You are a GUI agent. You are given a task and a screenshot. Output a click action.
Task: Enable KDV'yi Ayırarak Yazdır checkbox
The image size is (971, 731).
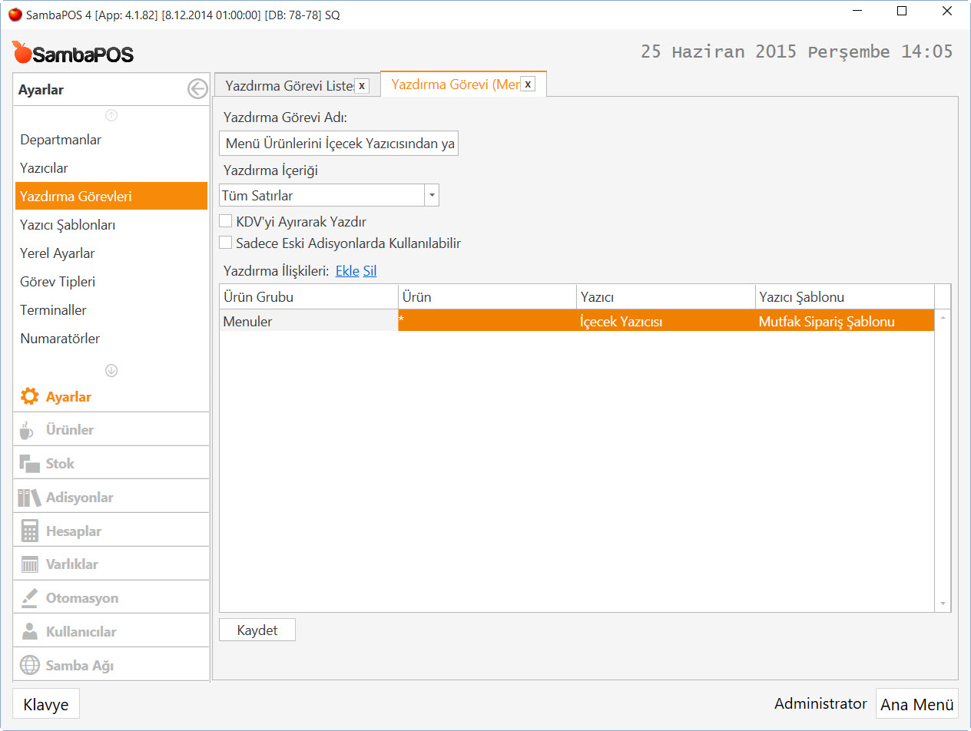tap(226, 221)
